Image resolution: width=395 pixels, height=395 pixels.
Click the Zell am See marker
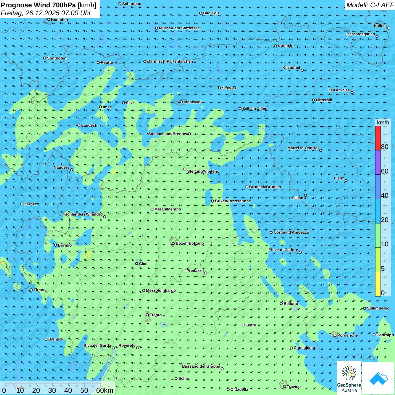pos(352,92)
